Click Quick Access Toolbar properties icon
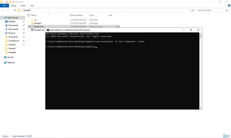 (7, 2)
